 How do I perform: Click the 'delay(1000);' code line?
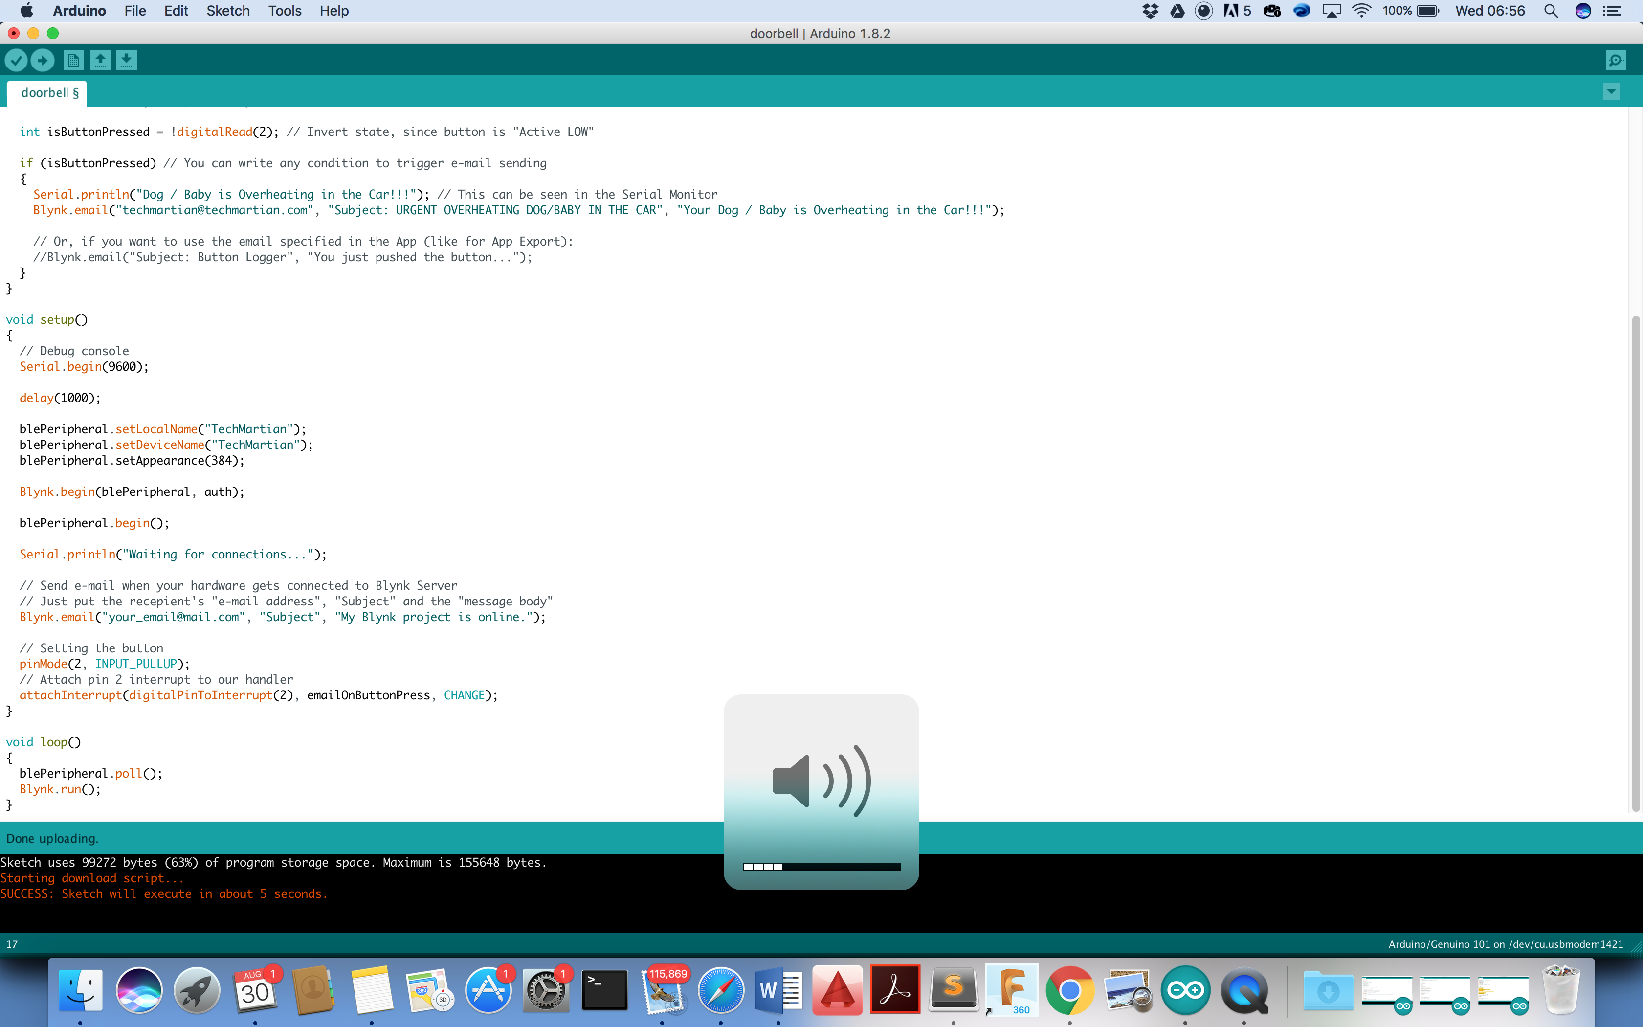tap(60, 398)
